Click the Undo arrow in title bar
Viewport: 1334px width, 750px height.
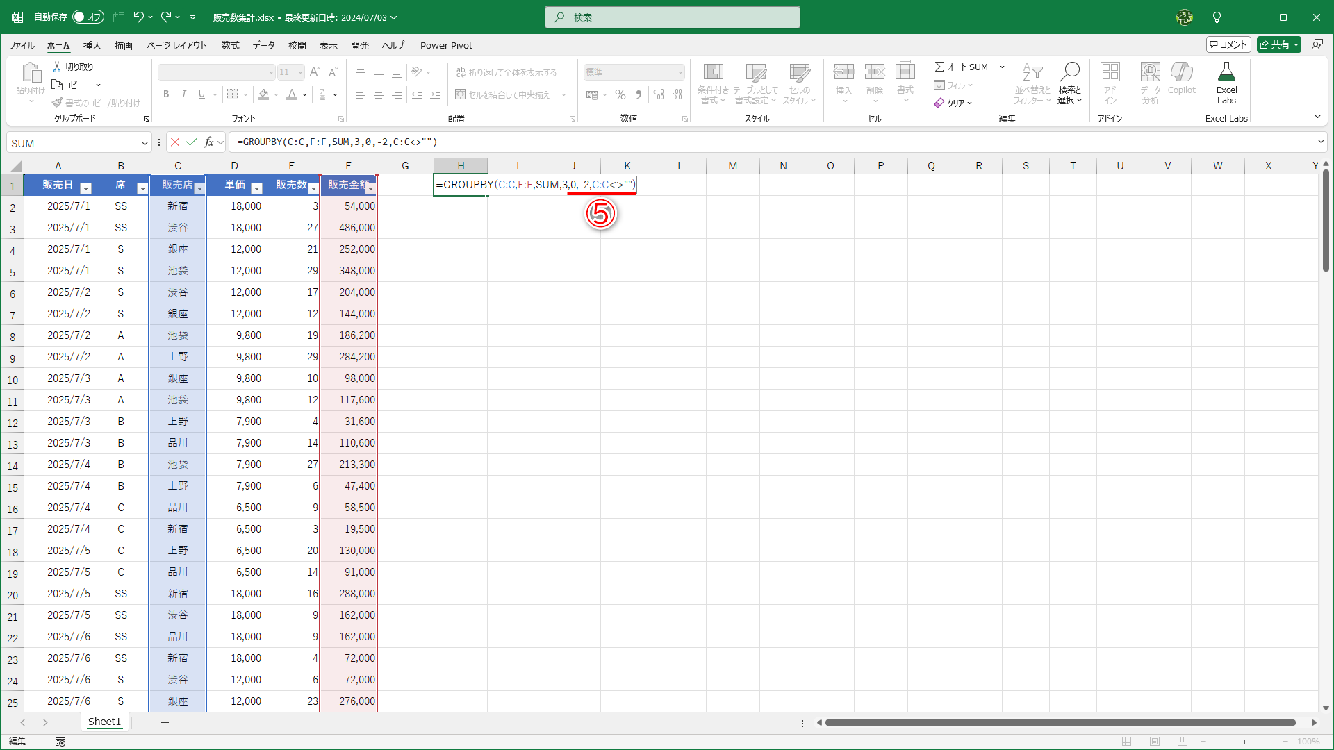pyautogui.click(x=138, y=17)
